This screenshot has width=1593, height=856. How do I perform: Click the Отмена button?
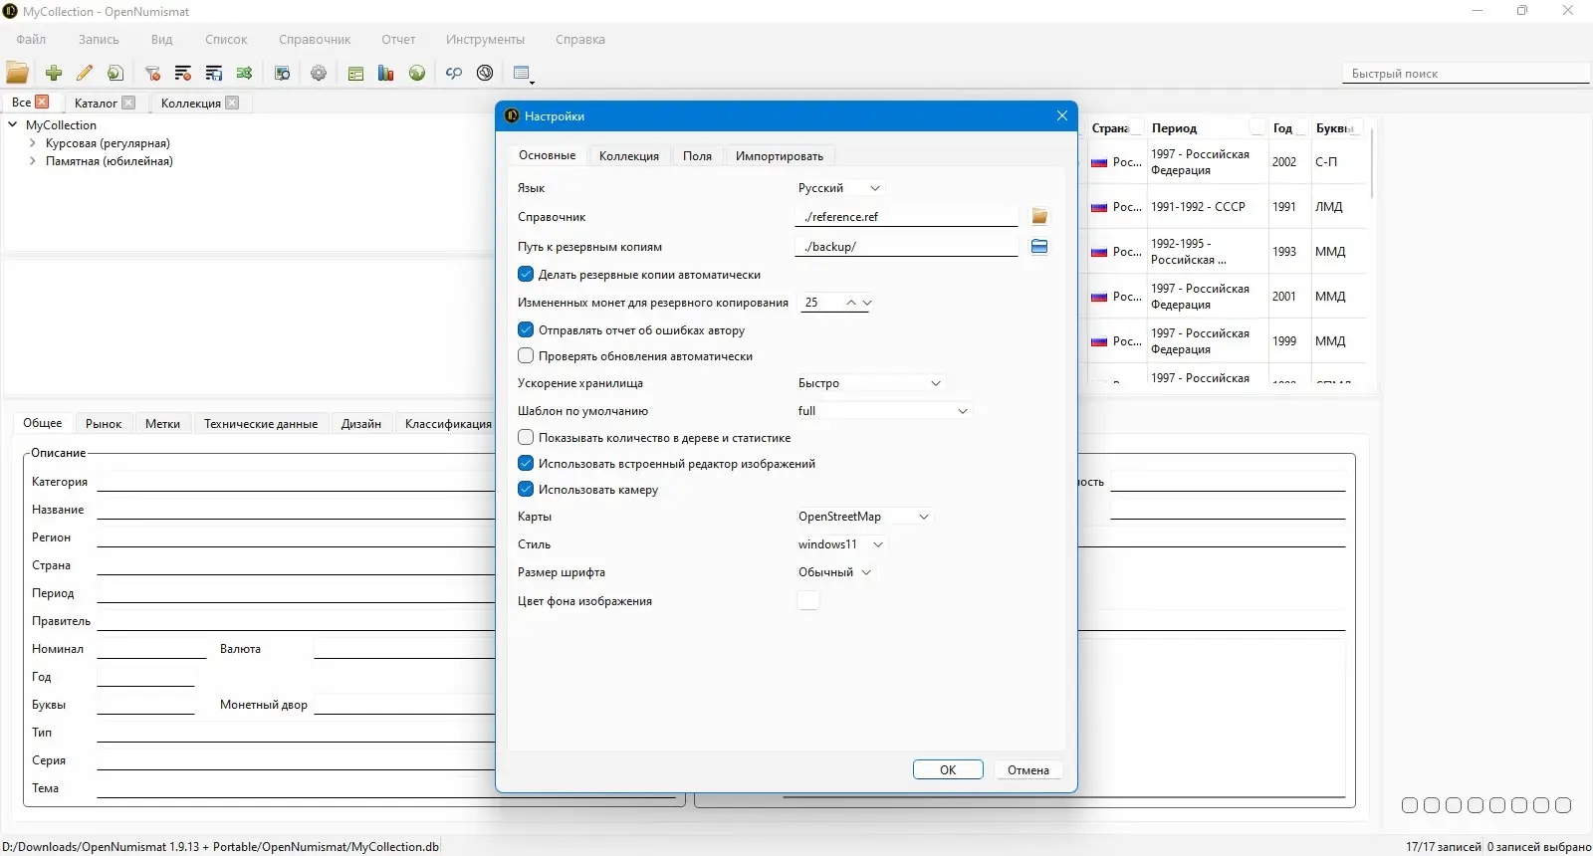click(1028, 769)
